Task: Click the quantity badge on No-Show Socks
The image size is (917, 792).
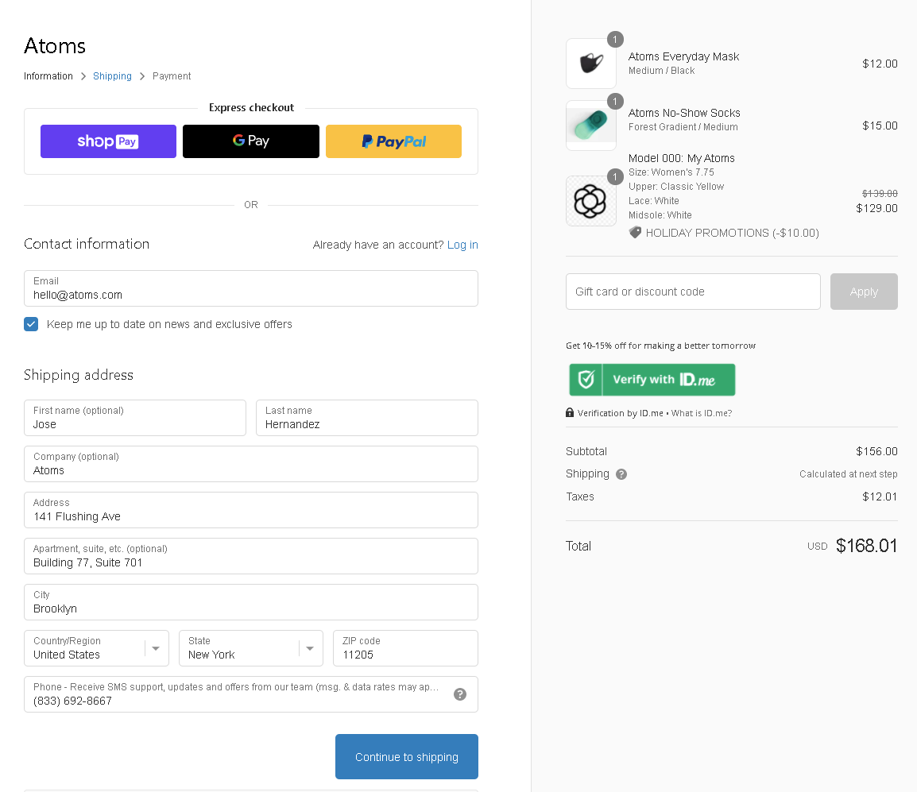Action: click(x=615, y=102)
